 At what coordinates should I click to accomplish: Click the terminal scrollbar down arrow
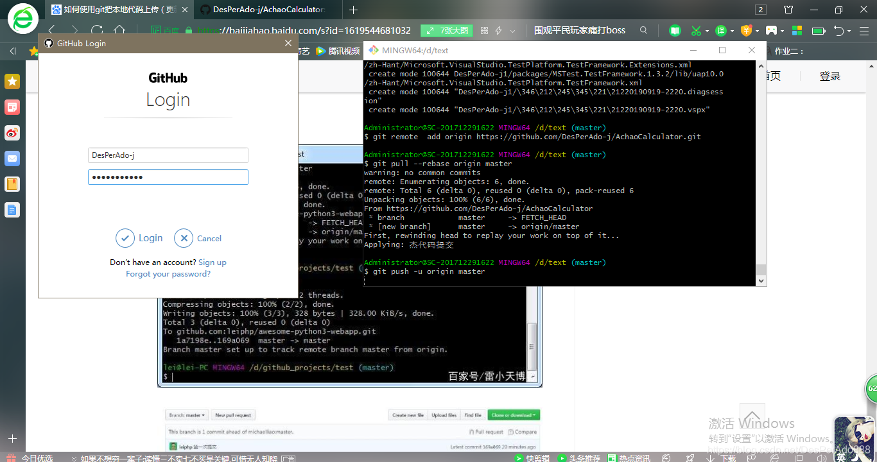coord(761,281)
